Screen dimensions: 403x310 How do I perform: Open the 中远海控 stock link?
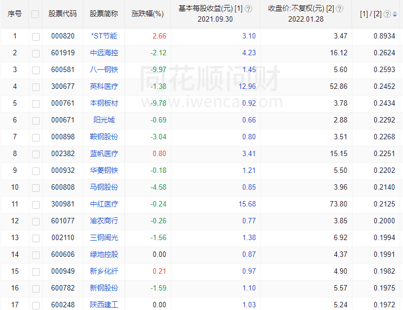pyautogui.click(x=104, y=53)
